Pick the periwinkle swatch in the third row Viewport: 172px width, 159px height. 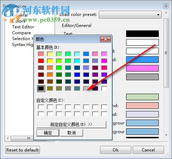(86, 68)
